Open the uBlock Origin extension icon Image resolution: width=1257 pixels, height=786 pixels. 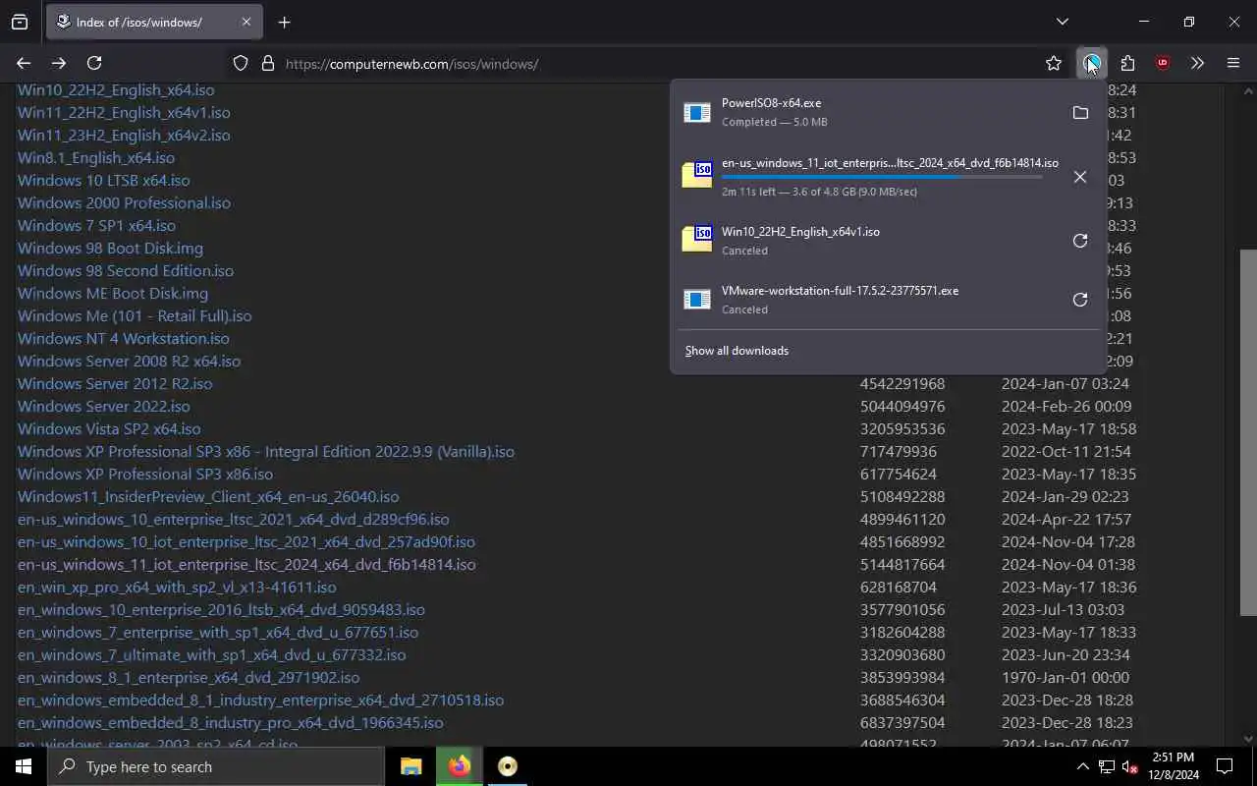(x=1163, y=63)
